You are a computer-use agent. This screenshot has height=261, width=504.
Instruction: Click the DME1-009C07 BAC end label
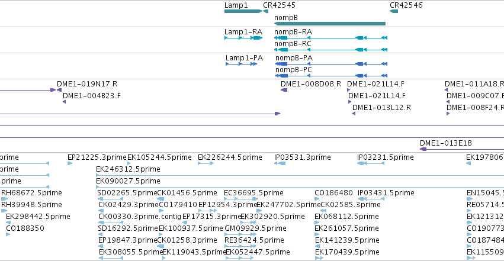coord(475,96)
